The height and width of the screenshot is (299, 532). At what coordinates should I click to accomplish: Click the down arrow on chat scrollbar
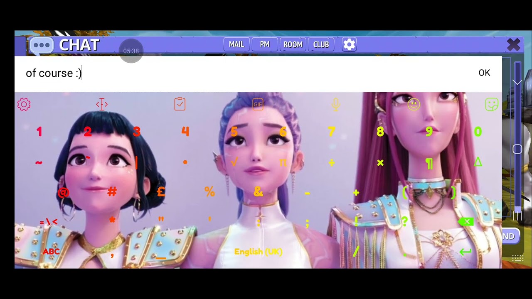point(517,82)
